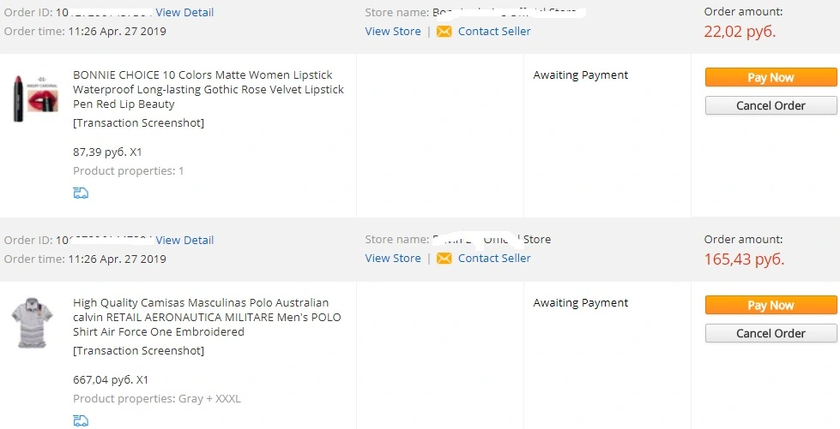The image size is (840, 429).
Task: Pay now for the 22,02 руб. order
Action: point(771,78)
